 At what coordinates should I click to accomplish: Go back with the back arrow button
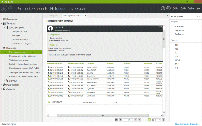point(4,8)
